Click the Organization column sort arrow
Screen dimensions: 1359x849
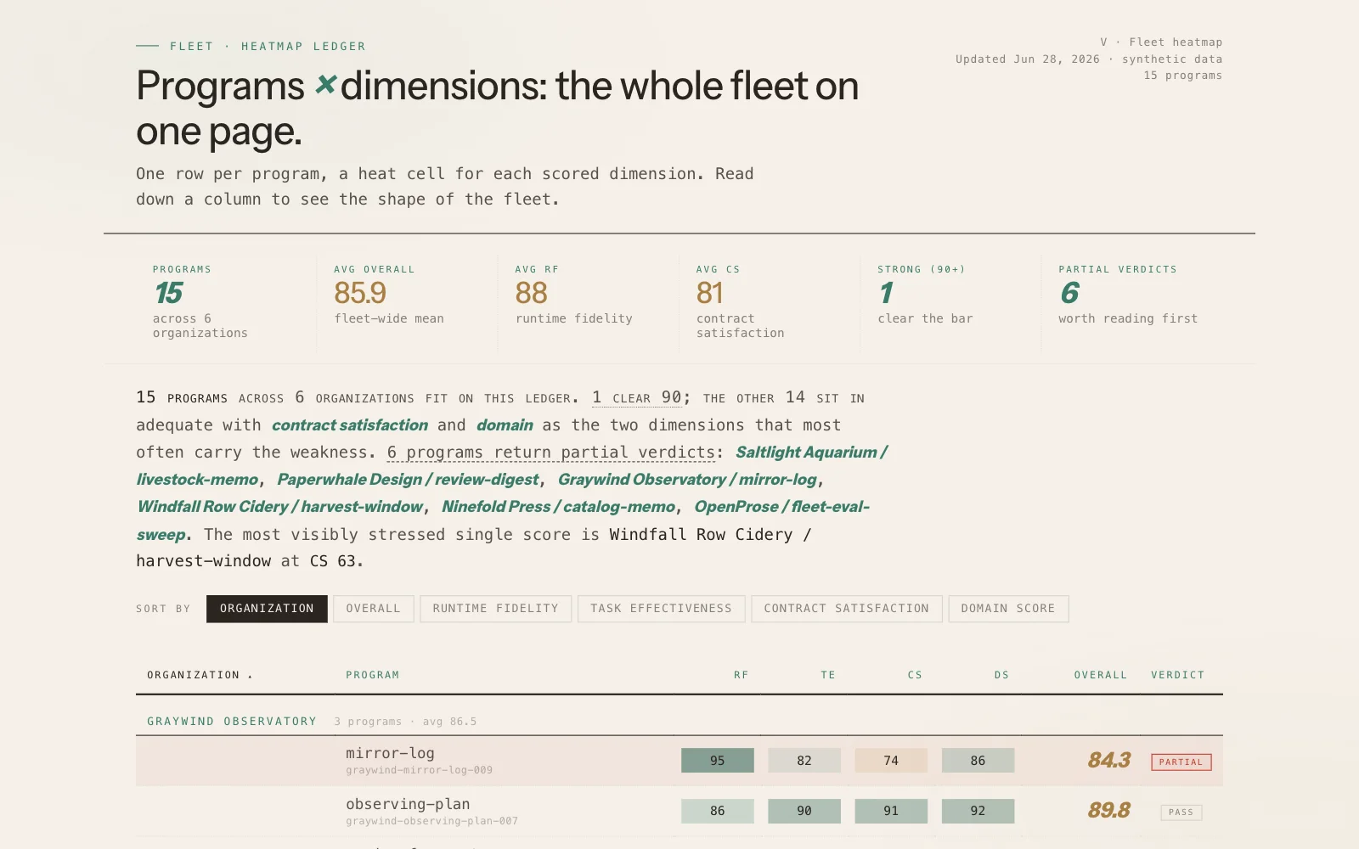(x=250, y=676)
